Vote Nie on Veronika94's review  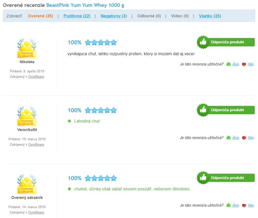[x=251, y=138]
